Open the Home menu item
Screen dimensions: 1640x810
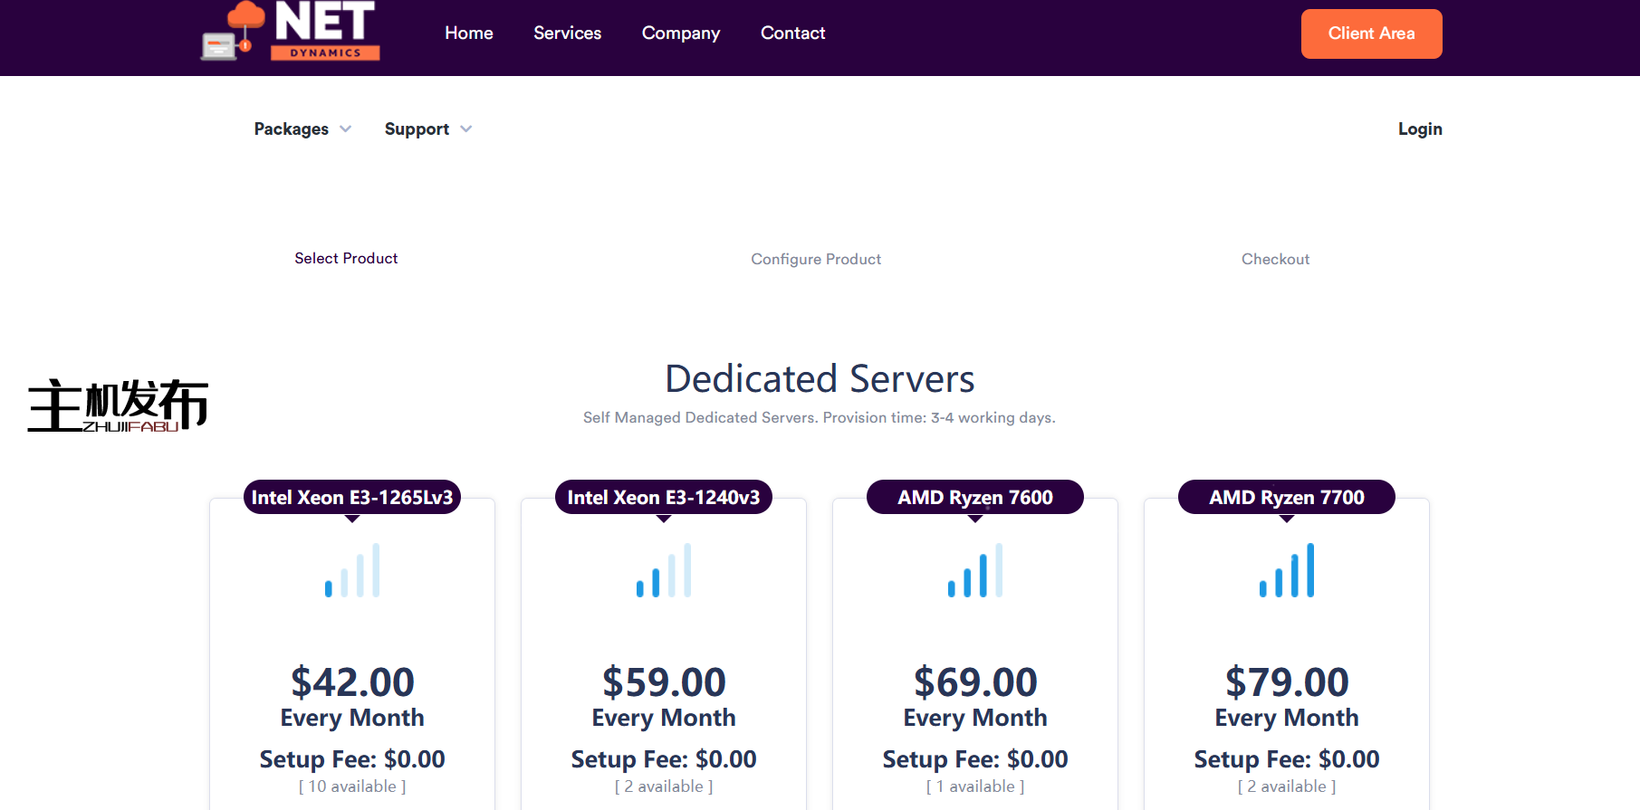pos(468,33)
